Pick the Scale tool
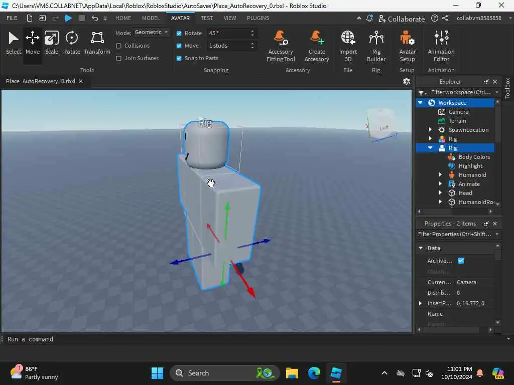This screenshot has width=514, height=385. [x=52, y=44]
